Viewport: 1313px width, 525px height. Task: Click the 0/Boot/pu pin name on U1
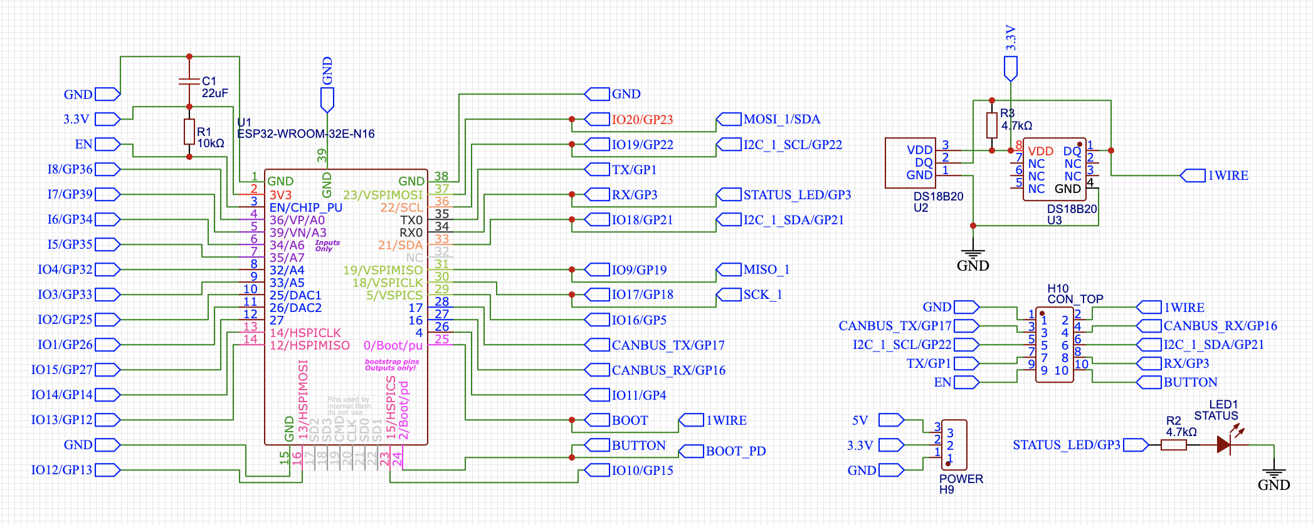[393, 345]
